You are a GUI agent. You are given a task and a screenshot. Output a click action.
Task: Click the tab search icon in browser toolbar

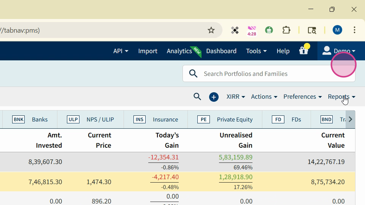point(312,30)
